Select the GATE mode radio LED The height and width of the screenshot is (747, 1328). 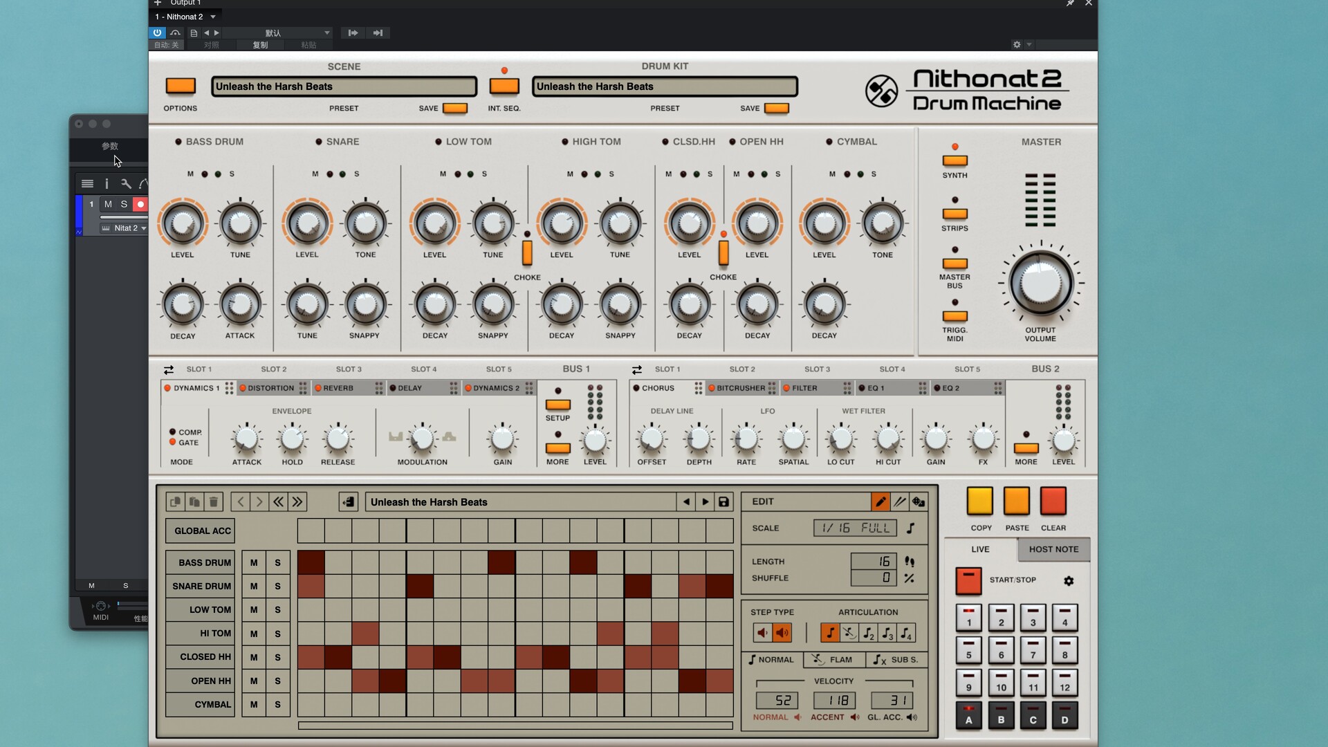pyautogui.click(x=172, y=442)
